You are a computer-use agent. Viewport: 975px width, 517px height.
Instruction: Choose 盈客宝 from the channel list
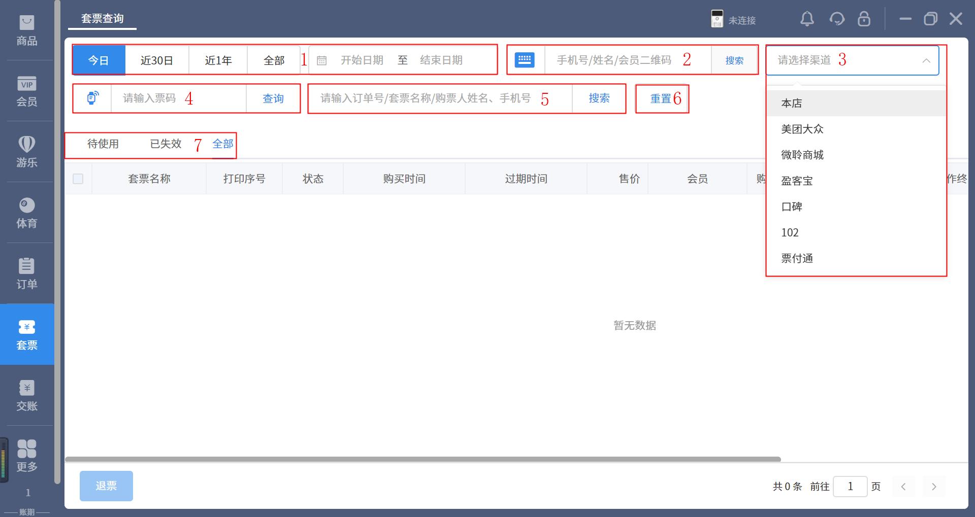(856, 181)
